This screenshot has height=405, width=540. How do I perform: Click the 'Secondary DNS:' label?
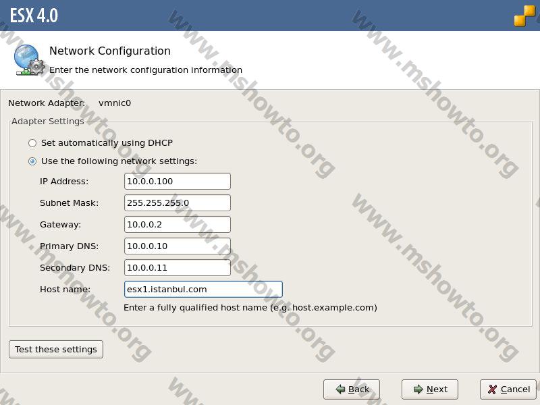click(75, 267)
